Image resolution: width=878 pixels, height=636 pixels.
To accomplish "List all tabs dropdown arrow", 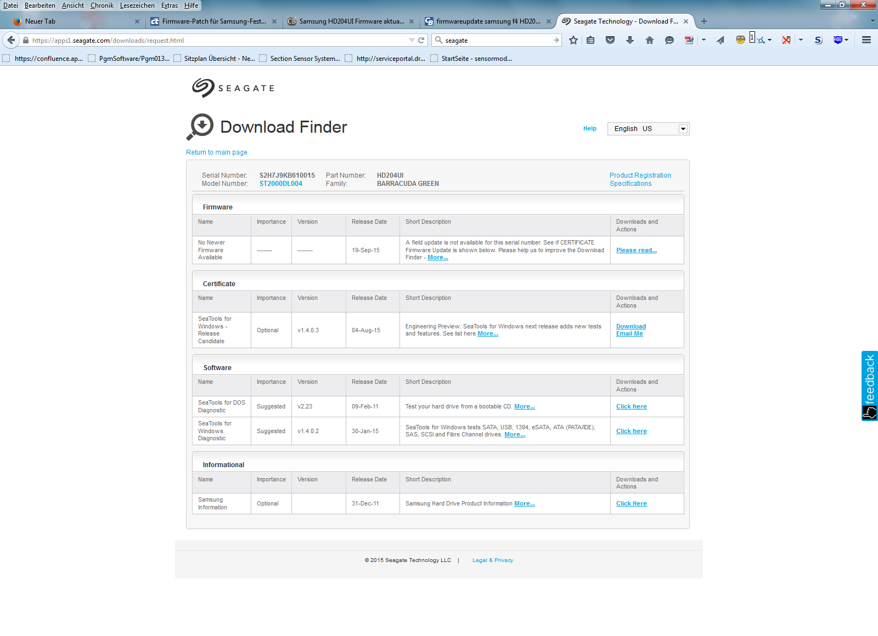I will pyautogui.click(x=873, y=21).
